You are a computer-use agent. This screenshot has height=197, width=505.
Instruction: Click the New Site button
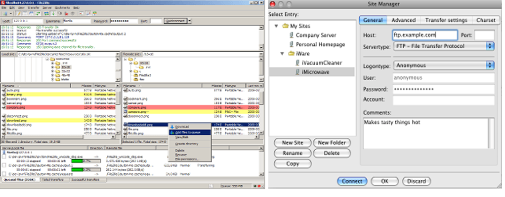[293, 142]
